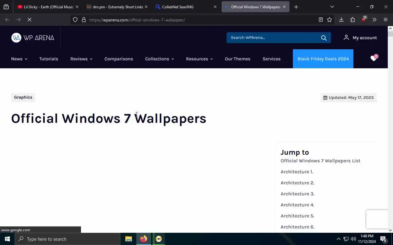Open File Explorer from taskbar
The width and height of the screenshot is (393, 245).
[129, 239]
